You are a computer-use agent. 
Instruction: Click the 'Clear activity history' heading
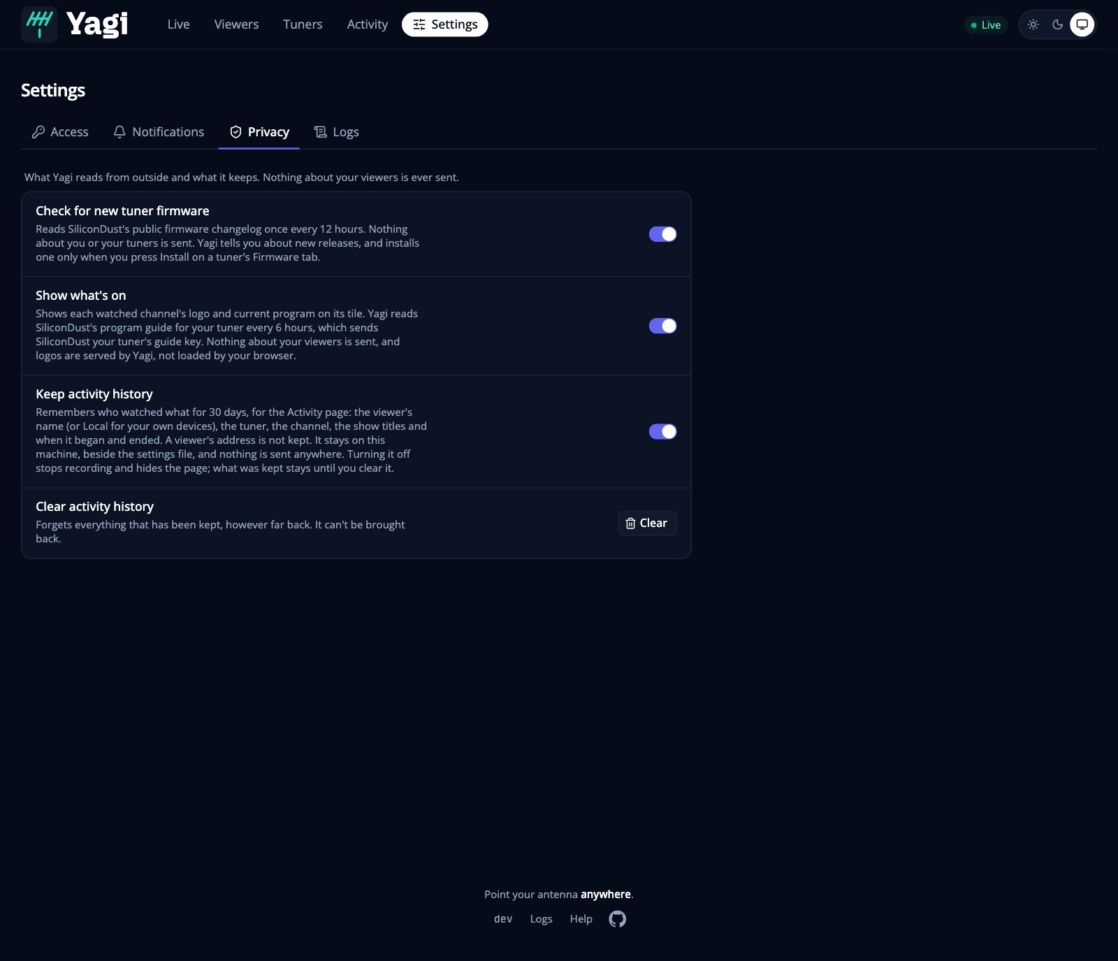tap(94, 507)
